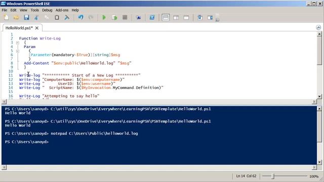Viewport: 324px width, 182px height.
Task: Click script pane vertical scrollbar down arrow
Action: (x=319, y=97)
